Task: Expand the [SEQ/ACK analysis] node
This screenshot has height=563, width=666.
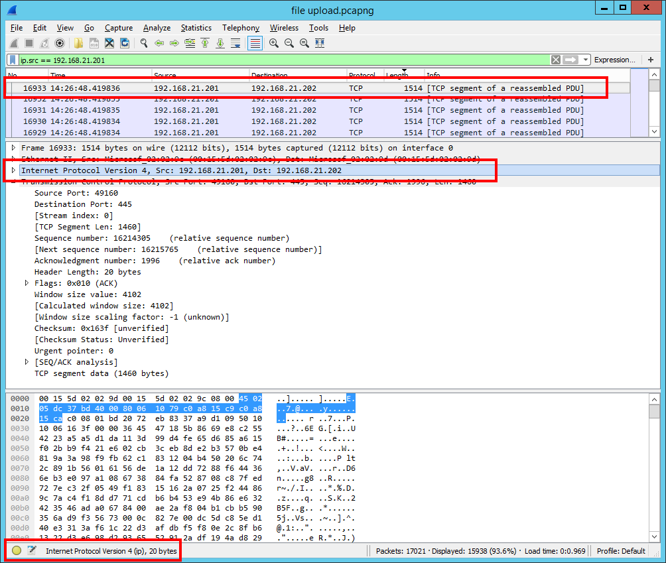Action: (27, 362)
